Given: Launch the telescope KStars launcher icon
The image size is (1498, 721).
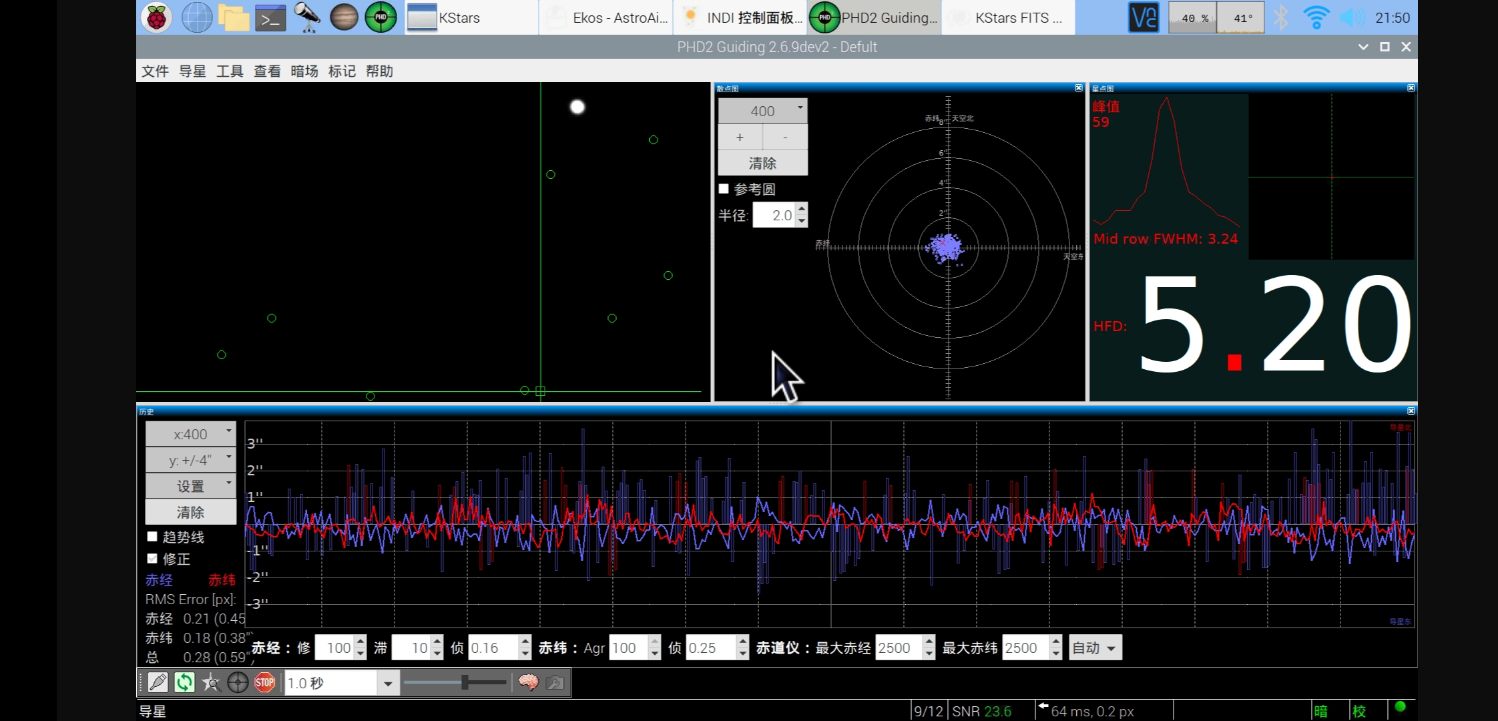Looking at the screenshot, I should [307, 17].
